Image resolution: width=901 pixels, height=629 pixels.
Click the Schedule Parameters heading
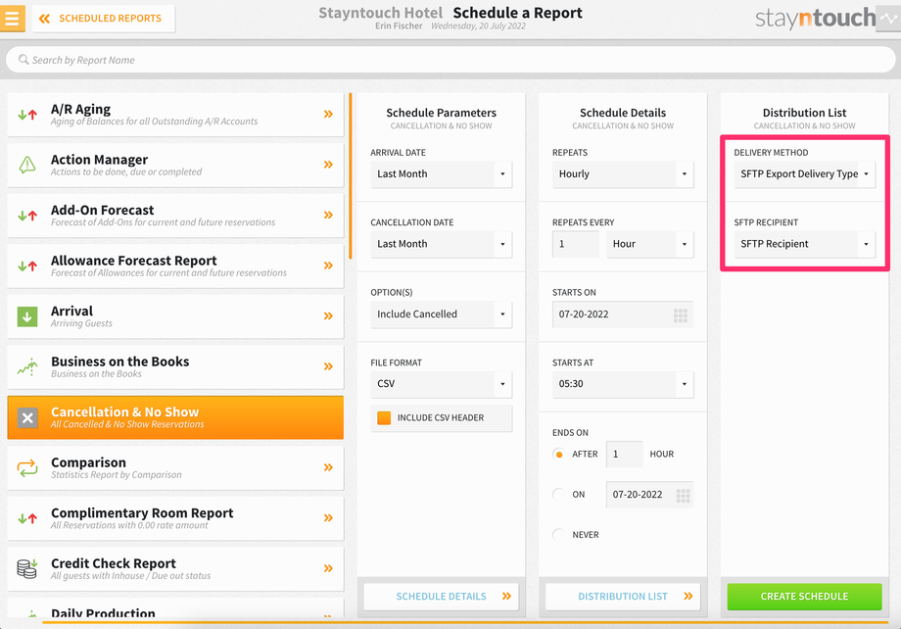pyautogui.click(x=442, y=113)
